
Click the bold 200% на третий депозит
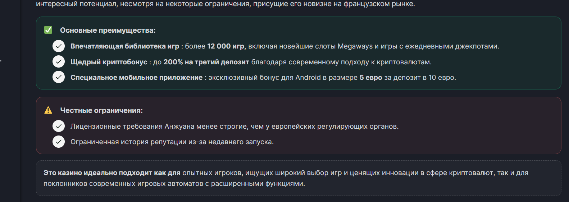(x=206, y=62)
